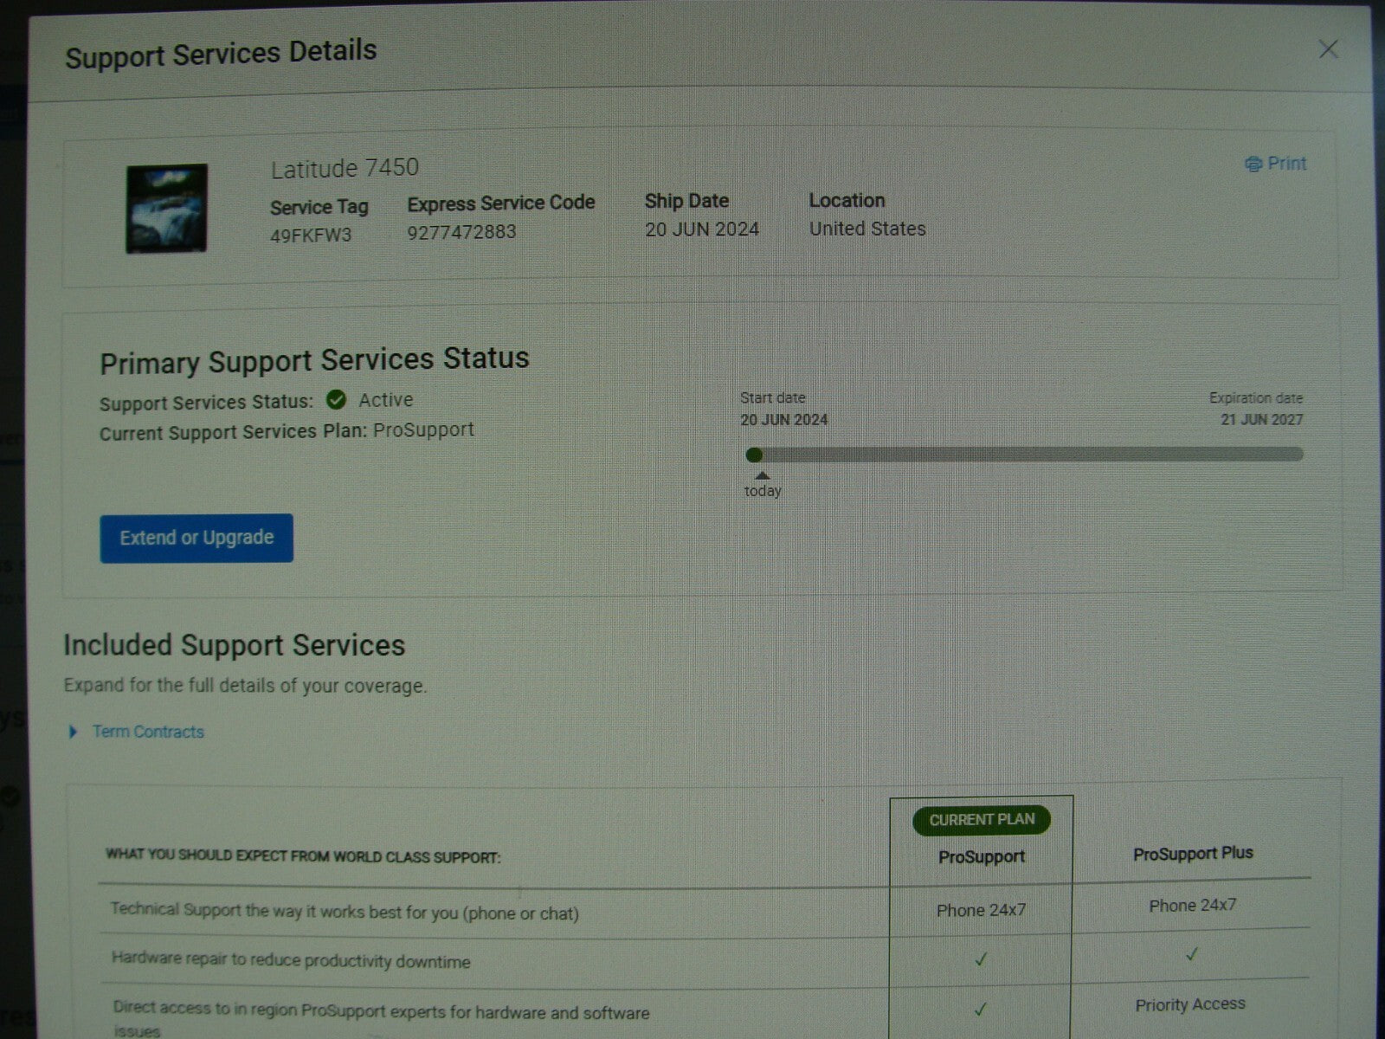1385x1039 pixels.
Task: Click the ProSupport hardware repair checkmark
Action: [981, 959]
